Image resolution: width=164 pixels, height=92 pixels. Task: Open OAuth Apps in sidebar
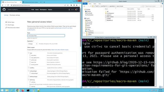tap(11, 25)
